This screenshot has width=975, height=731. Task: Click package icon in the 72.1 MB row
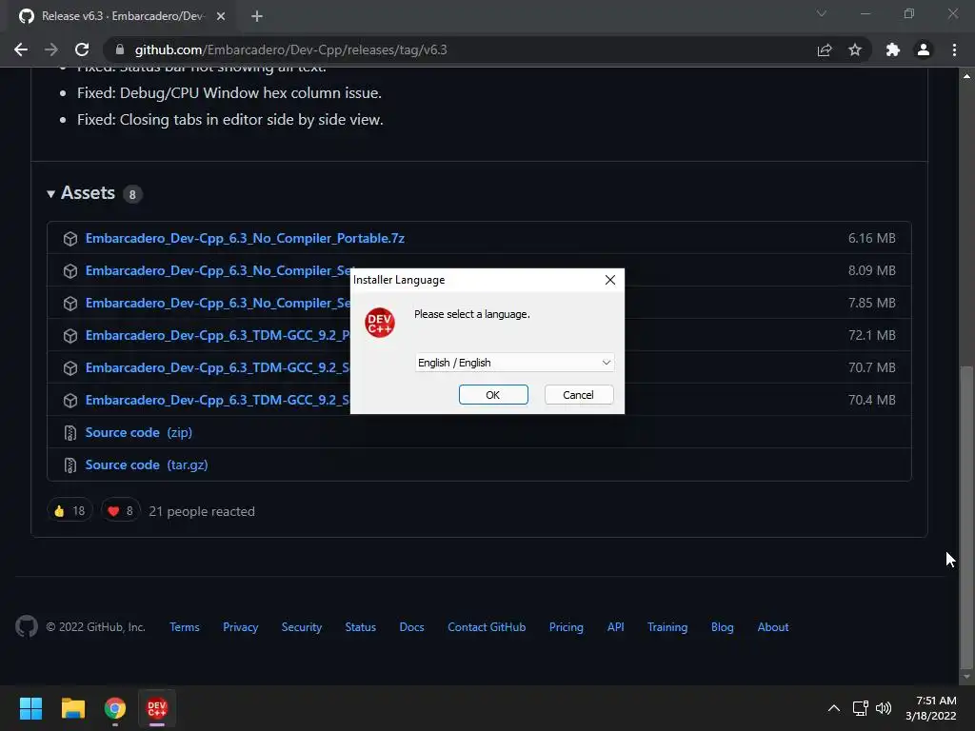tap(70, 336)
